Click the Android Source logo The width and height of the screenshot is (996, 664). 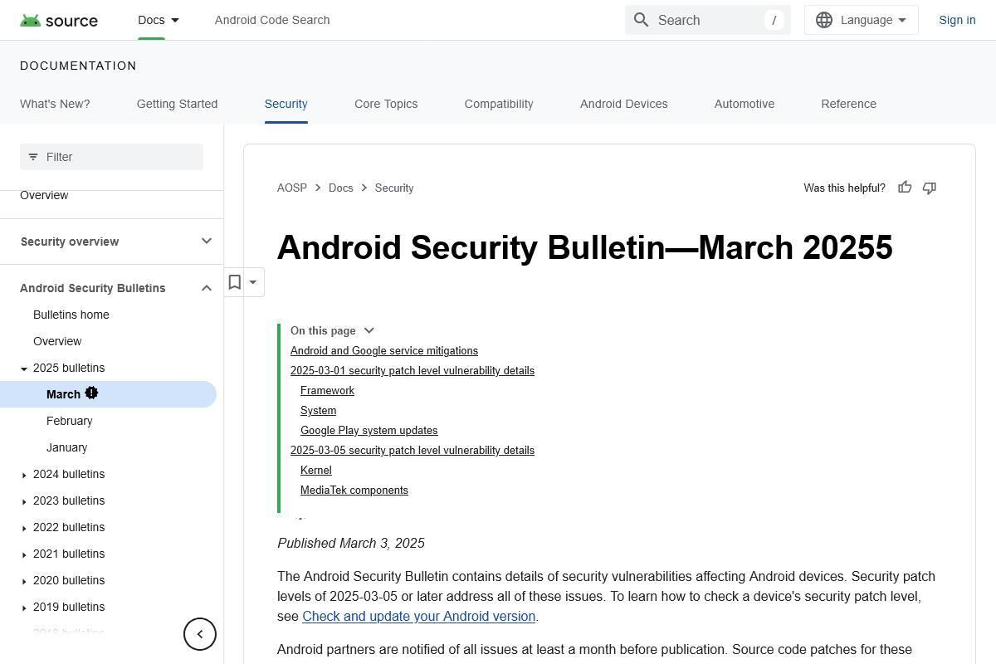coord(59,20)
